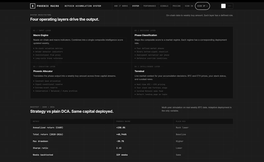Click the +40,946% value cell
264x162 pixels.
(121, 134)
